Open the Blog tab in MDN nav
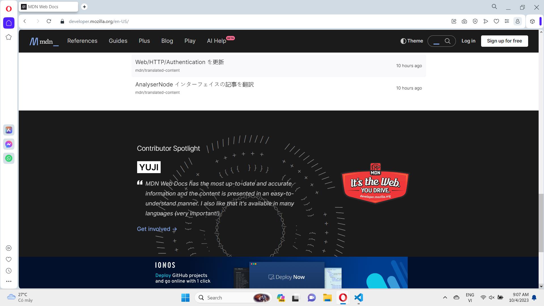 167,41
